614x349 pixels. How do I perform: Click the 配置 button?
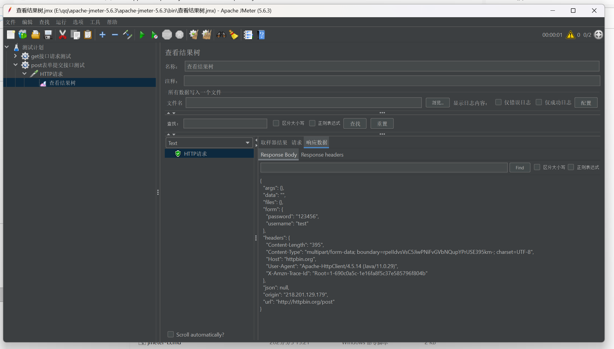[x=586, y=103]
